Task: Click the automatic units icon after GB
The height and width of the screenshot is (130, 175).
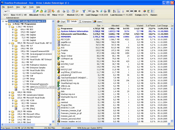Action: 139,11
